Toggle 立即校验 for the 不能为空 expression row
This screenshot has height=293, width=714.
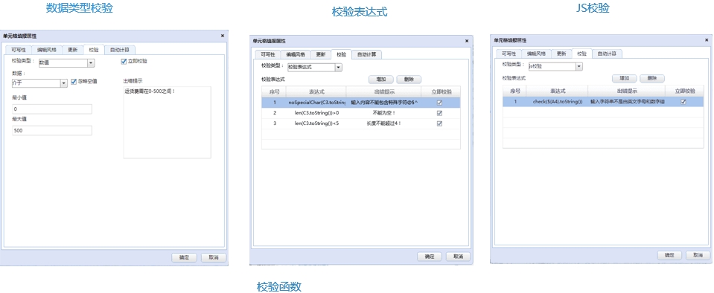pos(439,113)
